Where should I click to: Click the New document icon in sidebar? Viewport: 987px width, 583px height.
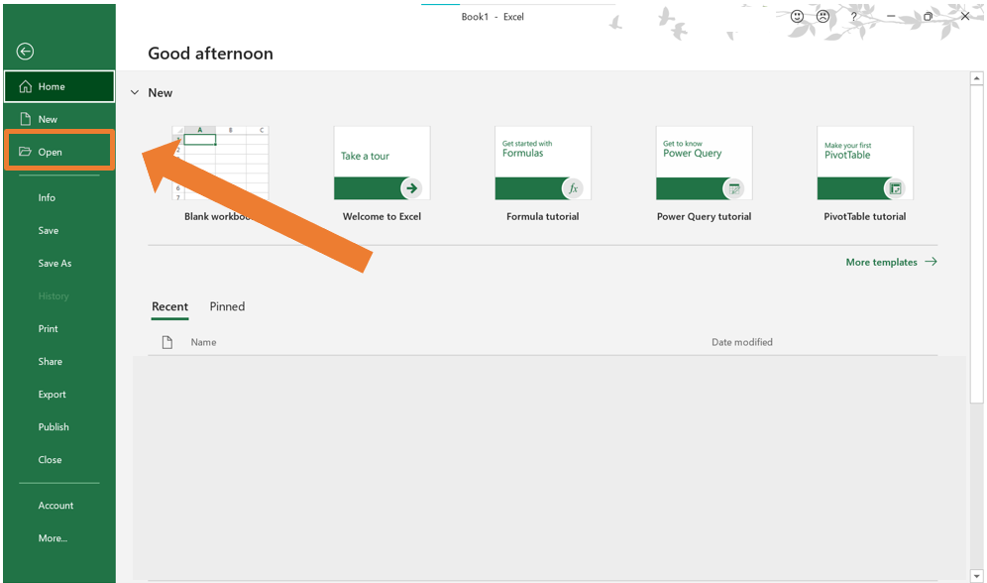click(x=25, y=119)
